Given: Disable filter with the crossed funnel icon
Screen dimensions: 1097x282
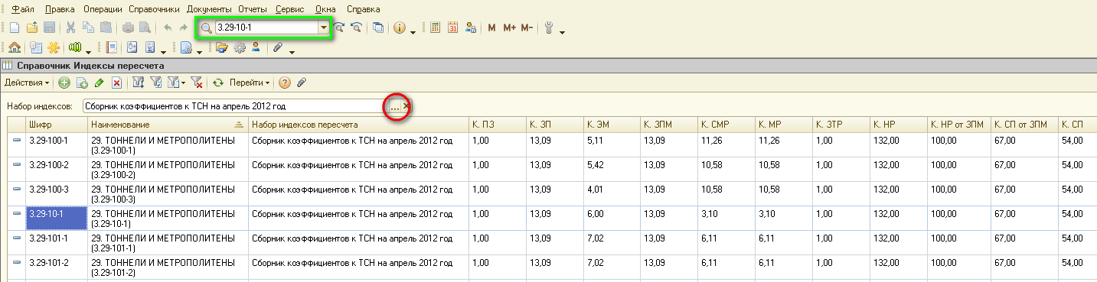Looking at the screenshot, I should pyautogui.click(x=196, y=83).
